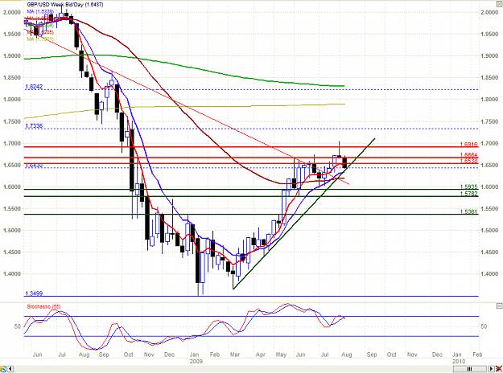
Task: Close the Stochastic indicator panel
Action: click(x=499, y=306)
